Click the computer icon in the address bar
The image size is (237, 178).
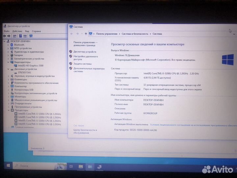click(91, 34)
